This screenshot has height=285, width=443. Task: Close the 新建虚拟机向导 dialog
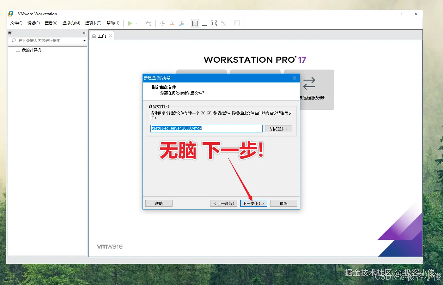(x=294, y=78)
